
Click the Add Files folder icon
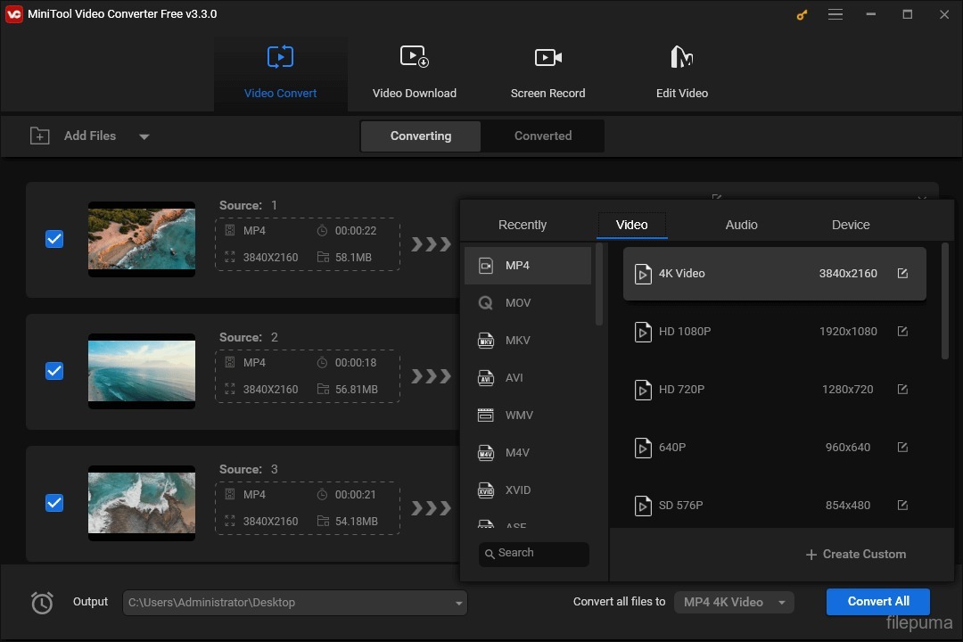point(40,136)
